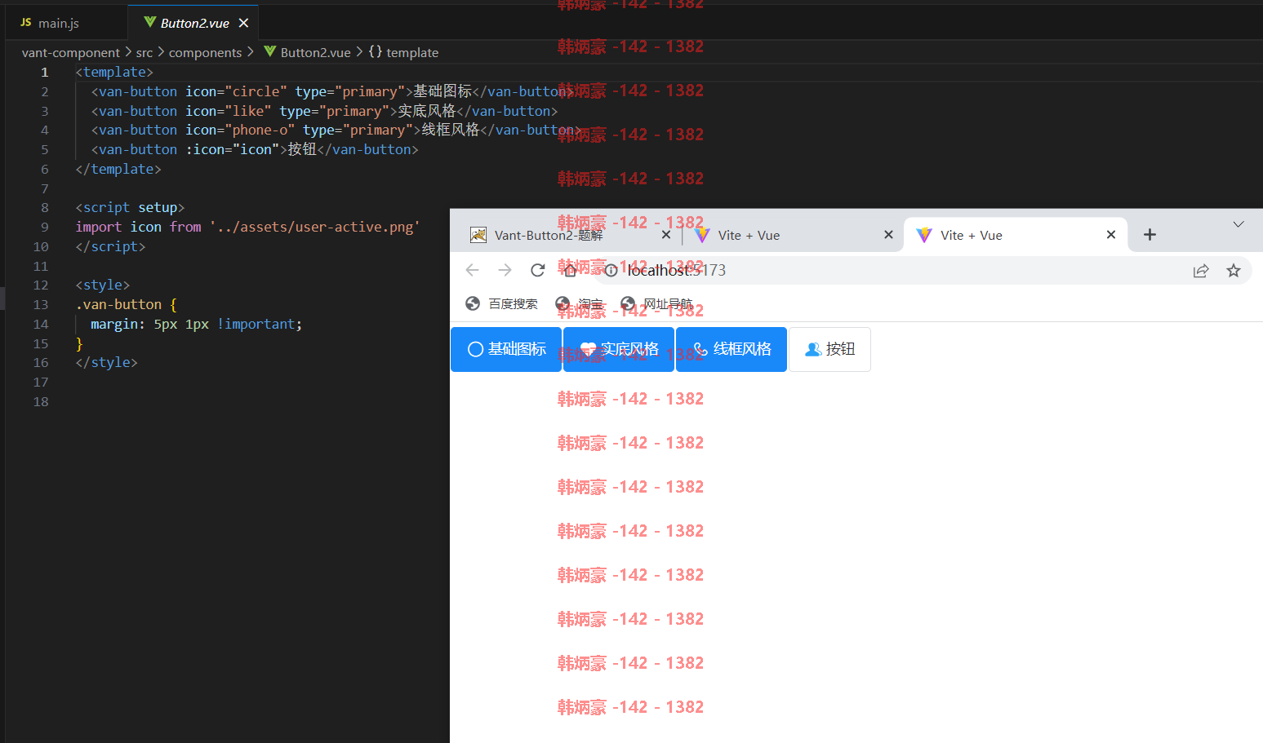Viewport: 1263px width, 743px height.
Task: Click the site information icon
Action: click(x=611, y=271)
